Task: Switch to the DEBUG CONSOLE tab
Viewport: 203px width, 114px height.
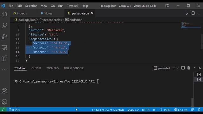Action: [74, 68]
